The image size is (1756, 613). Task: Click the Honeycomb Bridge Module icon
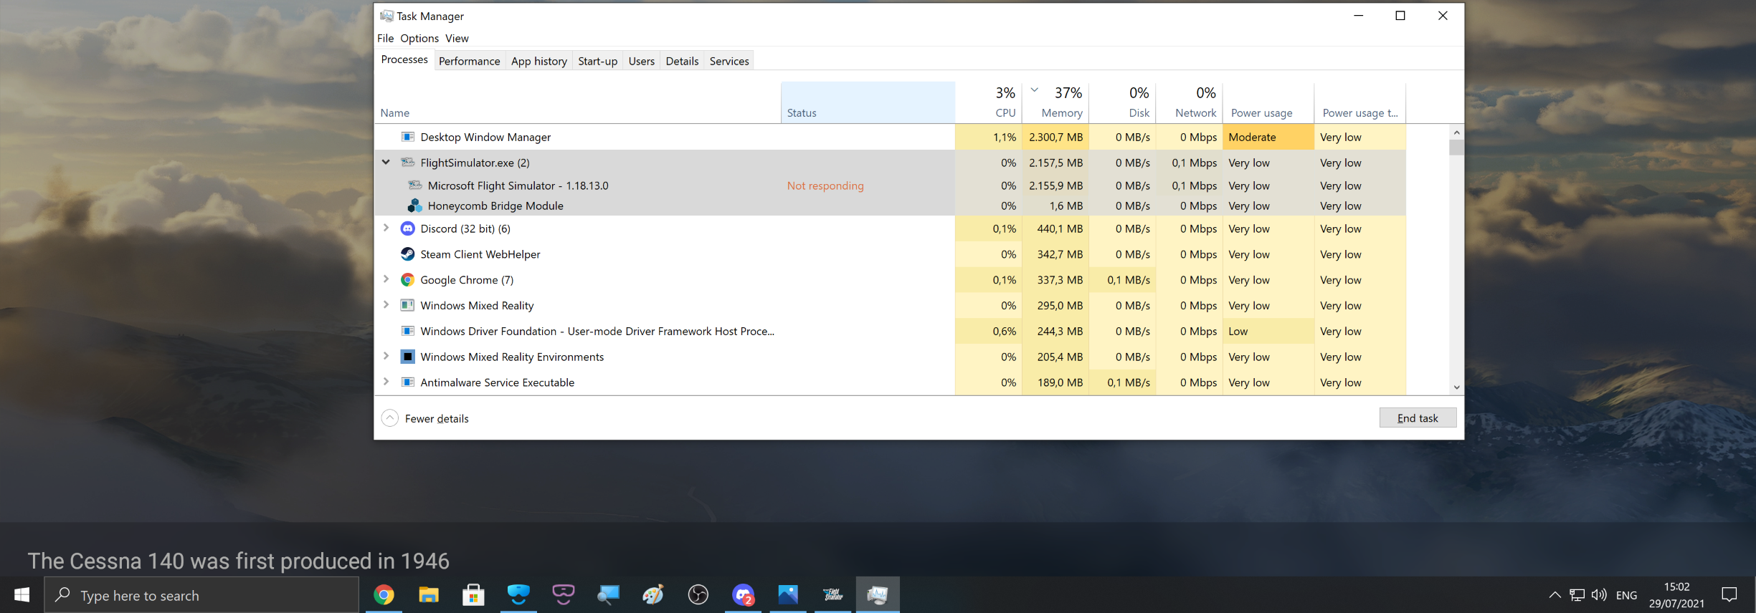(414, 206)
